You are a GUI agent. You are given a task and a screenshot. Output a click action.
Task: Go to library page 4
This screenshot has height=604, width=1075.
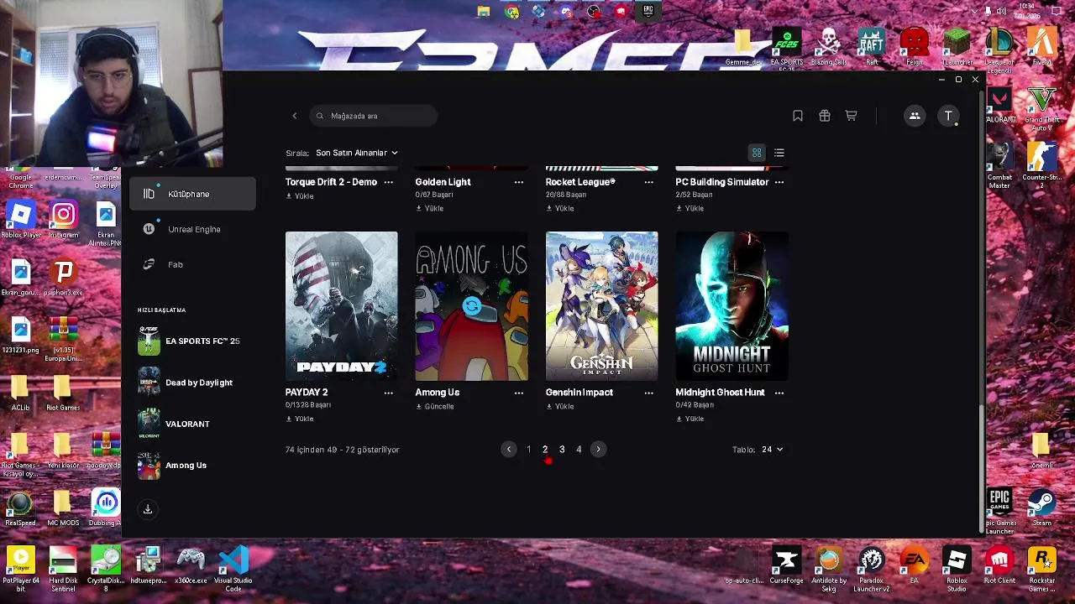[x=579, y=450]
